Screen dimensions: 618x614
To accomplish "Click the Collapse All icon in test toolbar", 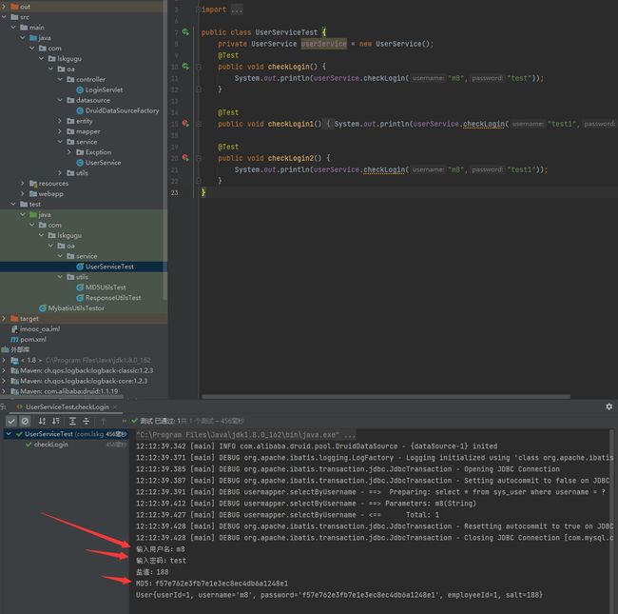I will tap(87, 421).
